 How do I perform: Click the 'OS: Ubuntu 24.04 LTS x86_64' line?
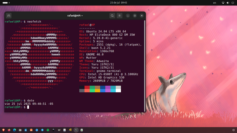pos(103,31)
